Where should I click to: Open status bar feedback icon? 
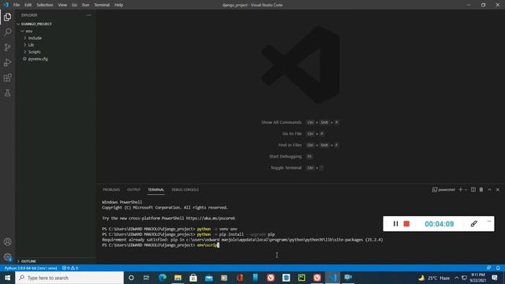[489, 268]
